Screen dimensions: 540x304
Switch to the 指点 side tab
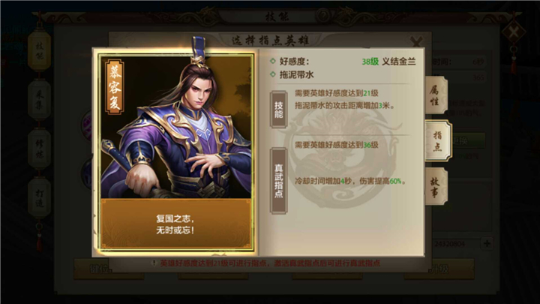coord(438,140)
